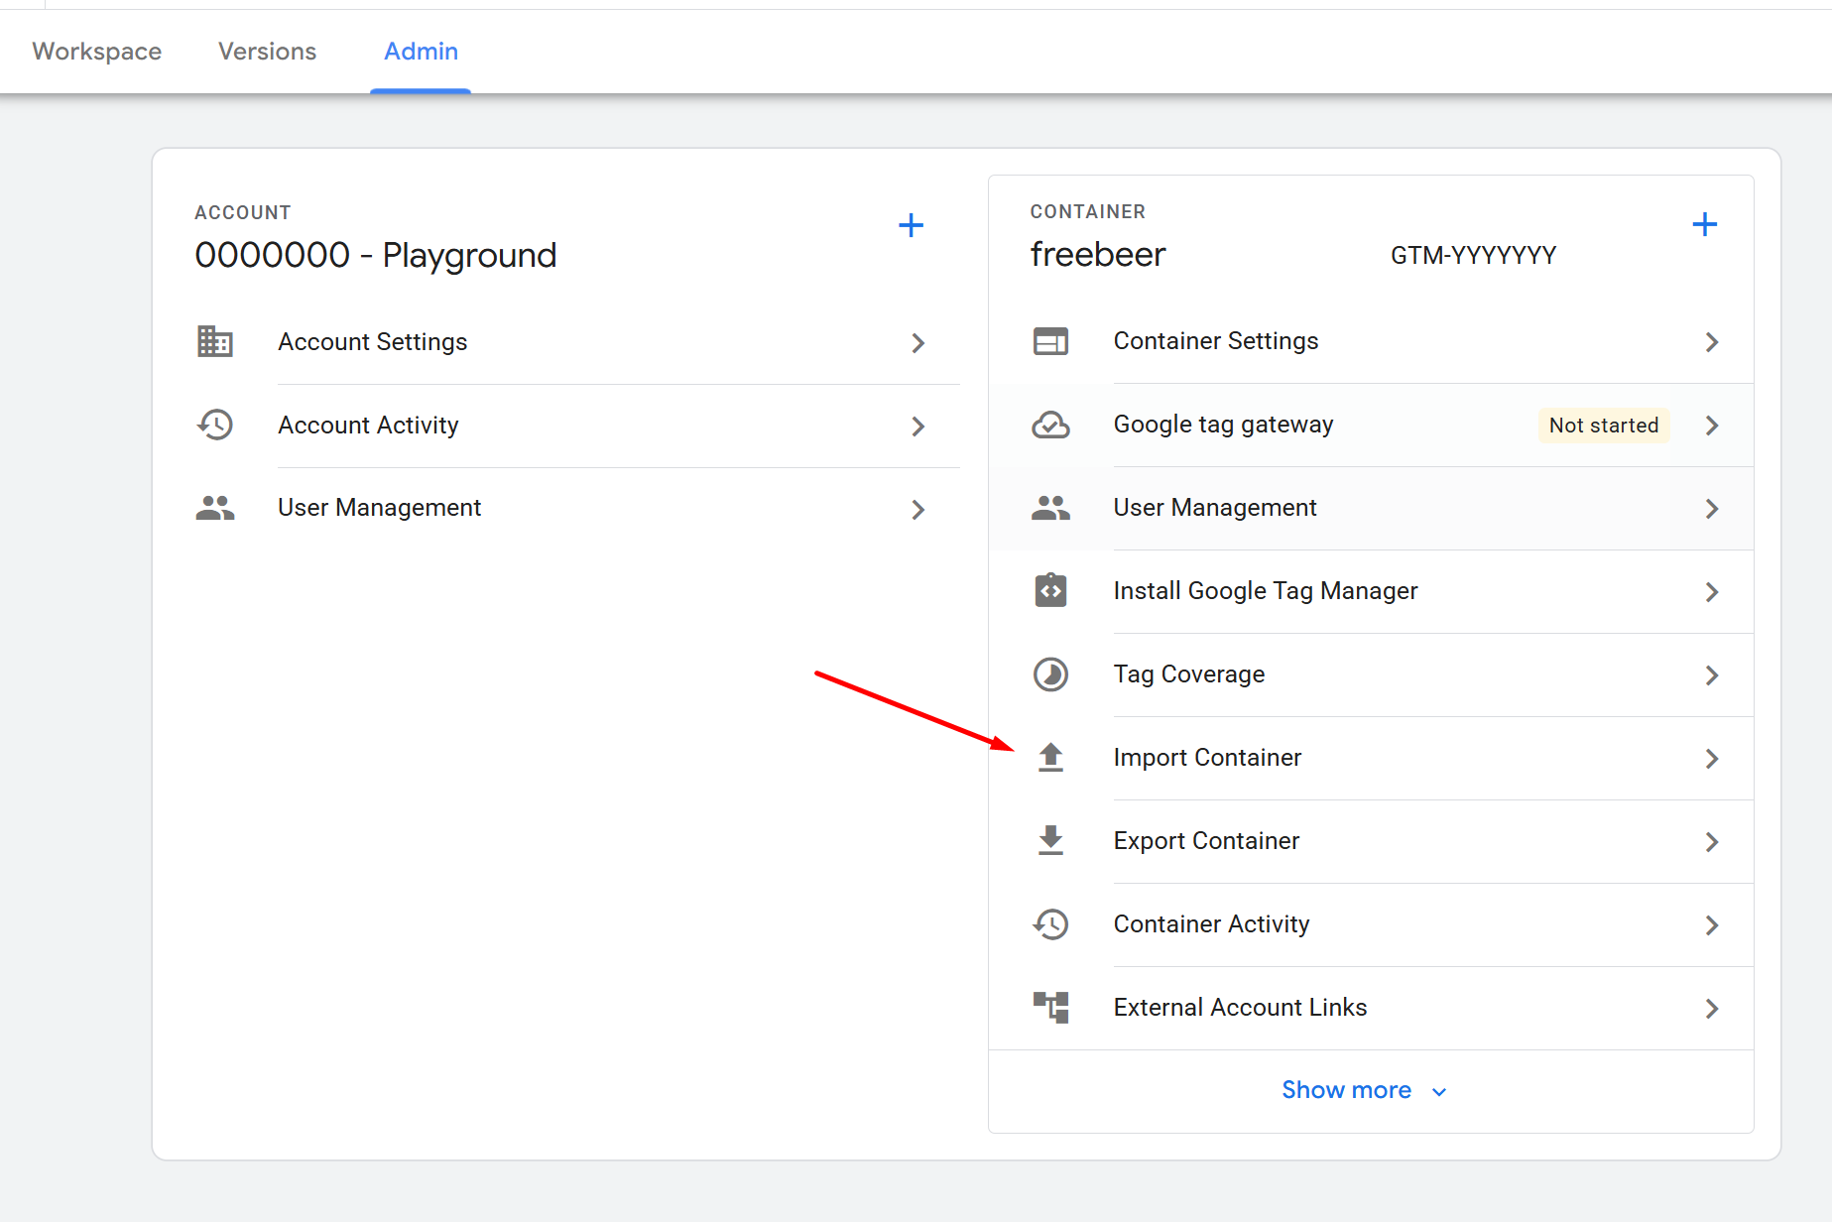The width and height of the screenshot is (1832, 1222).
Task: Click the Container Activity chevron
Action: tap(1712, 925)
